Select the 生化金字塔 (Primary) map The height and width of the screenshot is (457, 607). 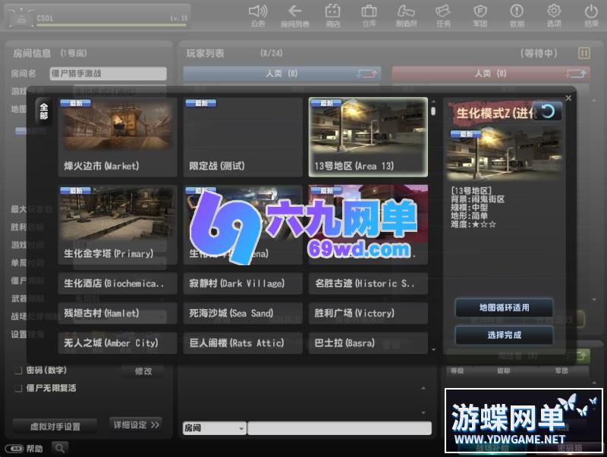[x=118, y=224]
